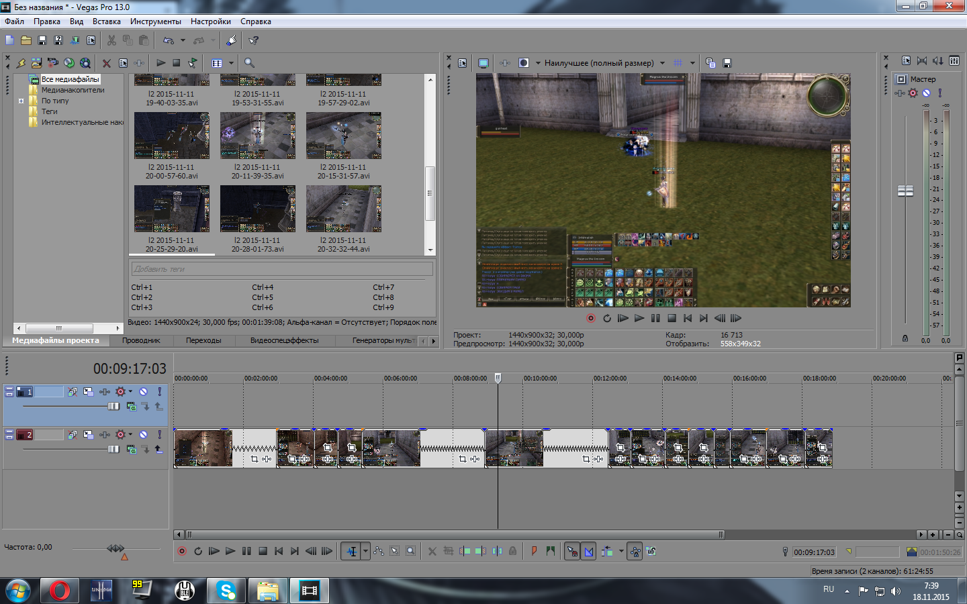Select the Zoom edit tool in timeline toolbar

(411, 551)
